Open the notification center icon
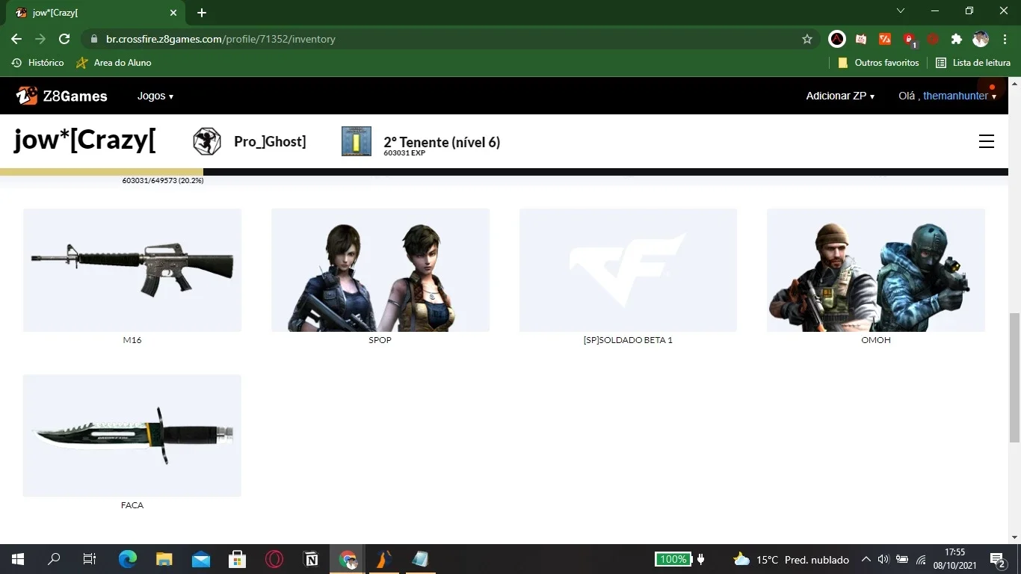Image resolution: width=1021 pixels, height=574 pixels. (997, 559)
